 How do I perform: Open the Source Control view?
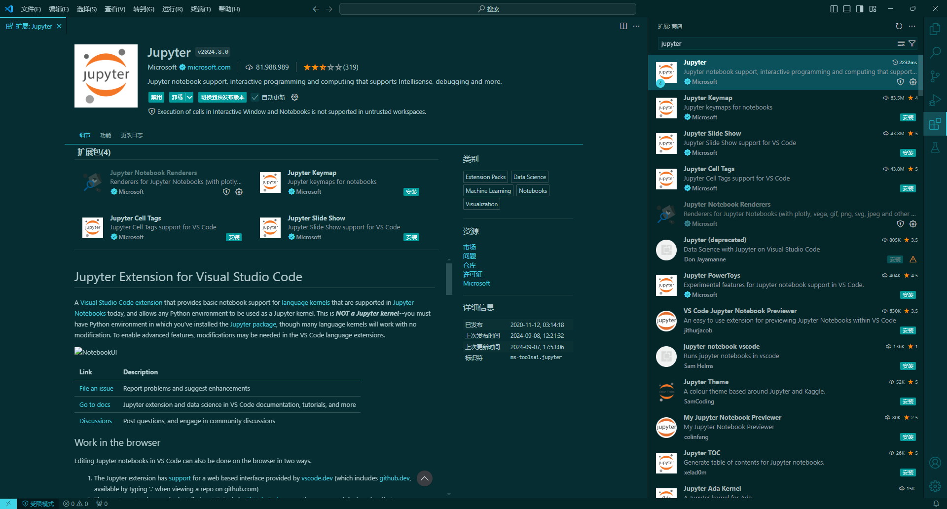(935, 76)
